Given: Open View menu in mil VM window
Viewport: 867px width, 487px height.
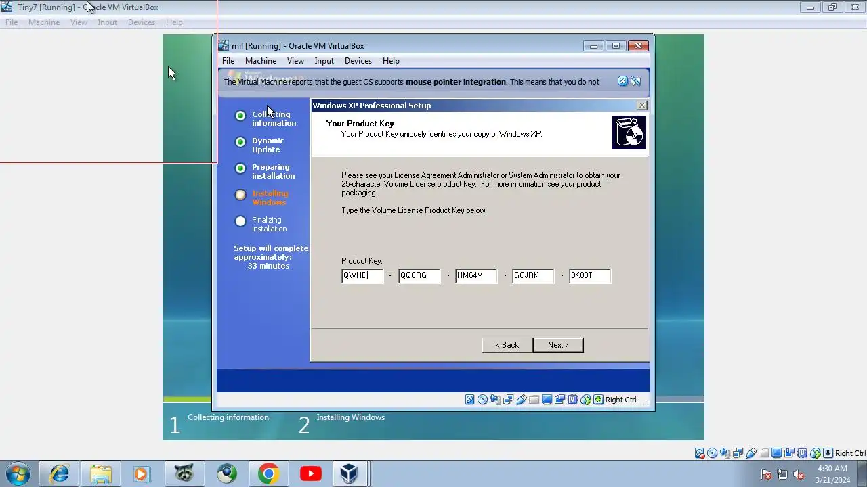Looking at the screenshot, I should (295, 61).
